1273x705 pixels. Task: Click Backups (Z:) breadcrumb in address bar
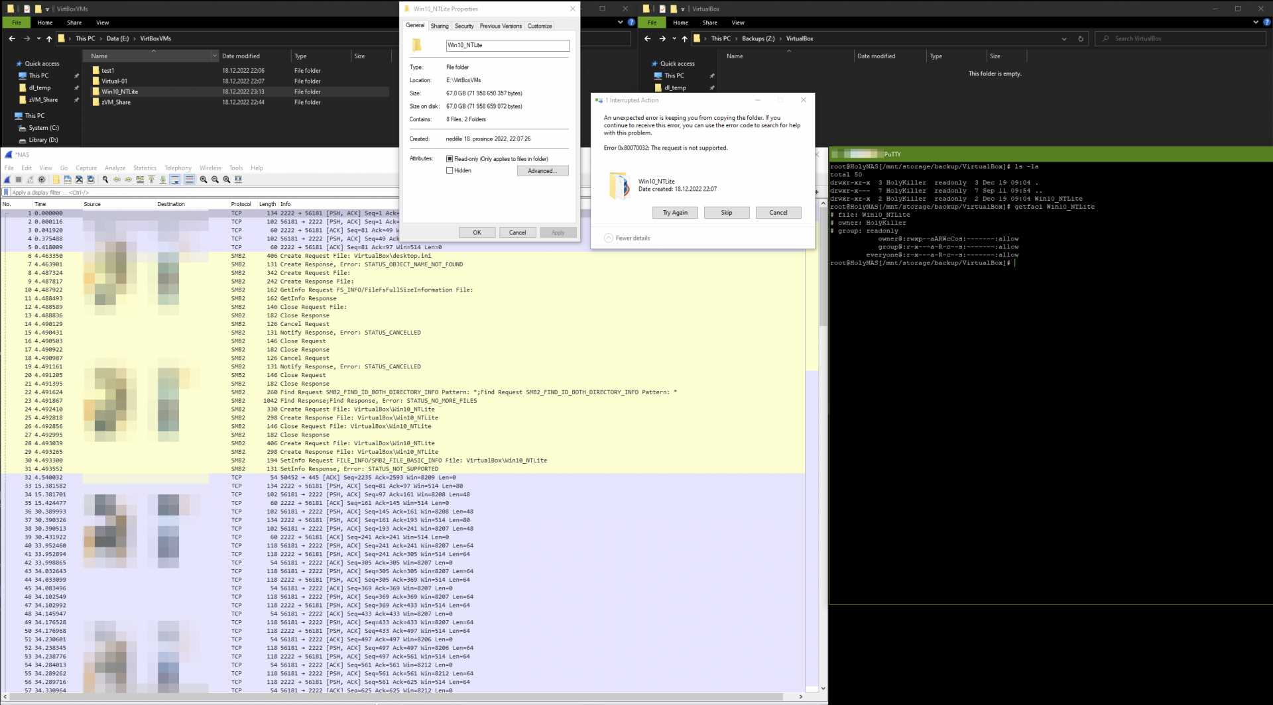coord(758,38)
